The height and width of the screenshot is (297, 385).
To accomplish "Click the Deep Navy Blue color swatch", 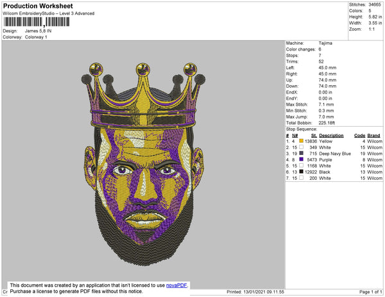I will coord(302,153).
